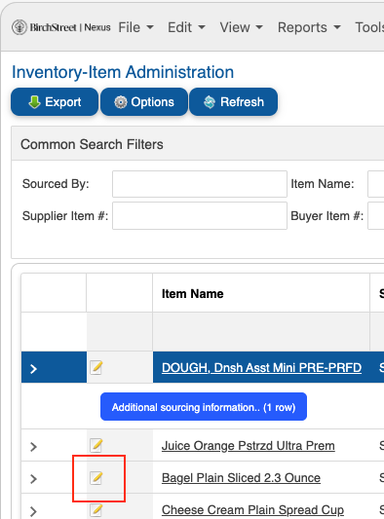This screenshot has height=519, width=384.
Task: Expand the Bagel Plain Sliced row
Action: click(33, 479)
